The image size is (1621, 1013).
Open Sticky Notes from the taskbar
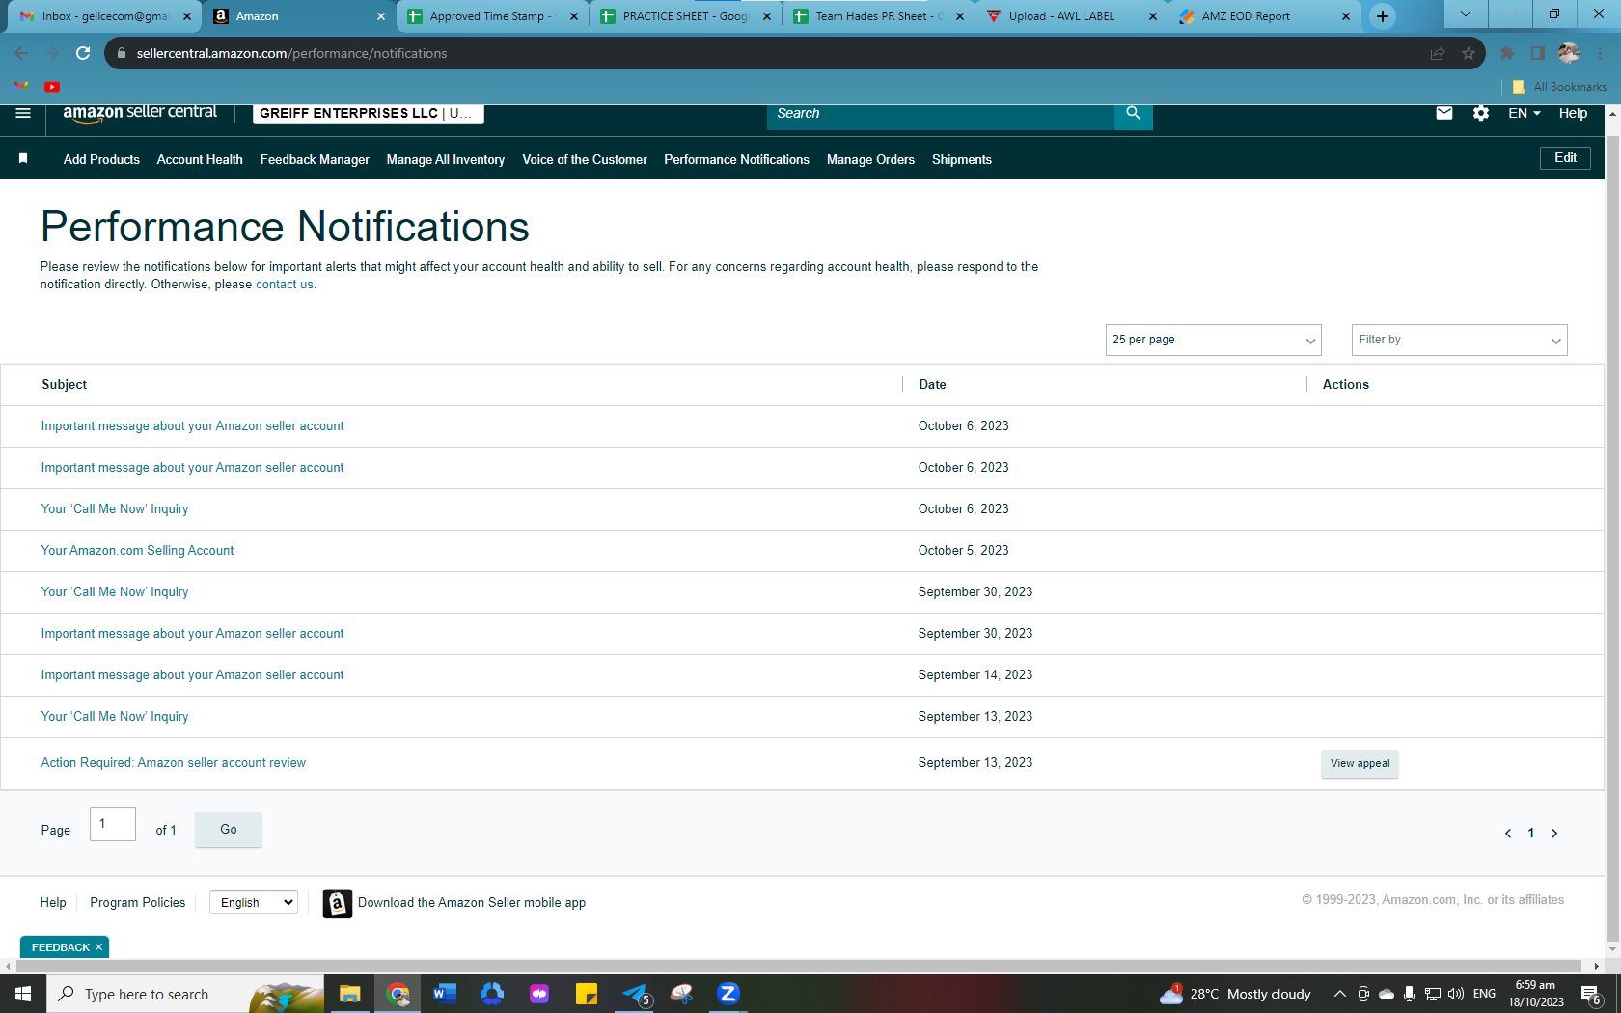(587, 994)
